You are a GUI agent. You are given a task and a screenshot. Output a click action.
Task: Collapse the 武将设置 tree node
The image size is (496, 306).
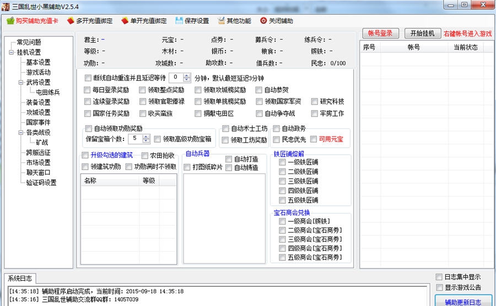(20, 83)
